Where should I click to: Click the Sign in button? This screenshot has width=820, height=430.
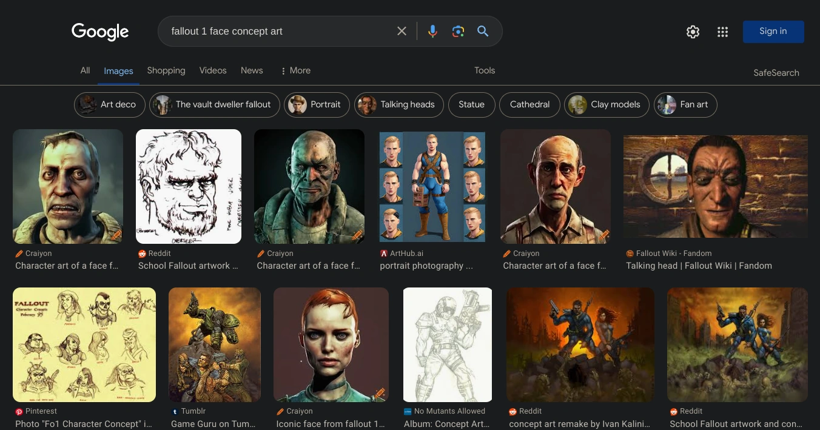(773, 31)
